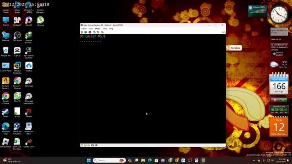Click the CD-ROM status bar icon in 86Box
Image resolution: width=292 pixels, height=164 pixels.
pos(85,145)
